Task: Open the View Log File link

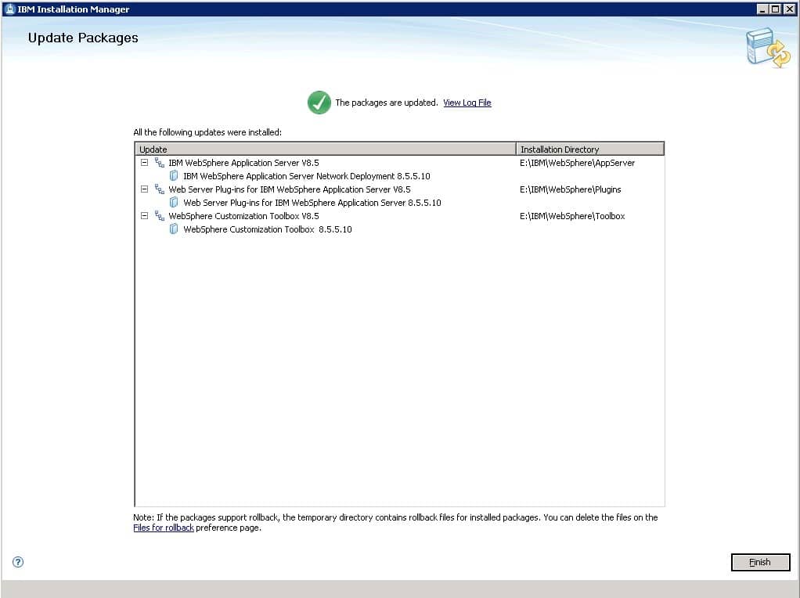Action: [467, 103]
